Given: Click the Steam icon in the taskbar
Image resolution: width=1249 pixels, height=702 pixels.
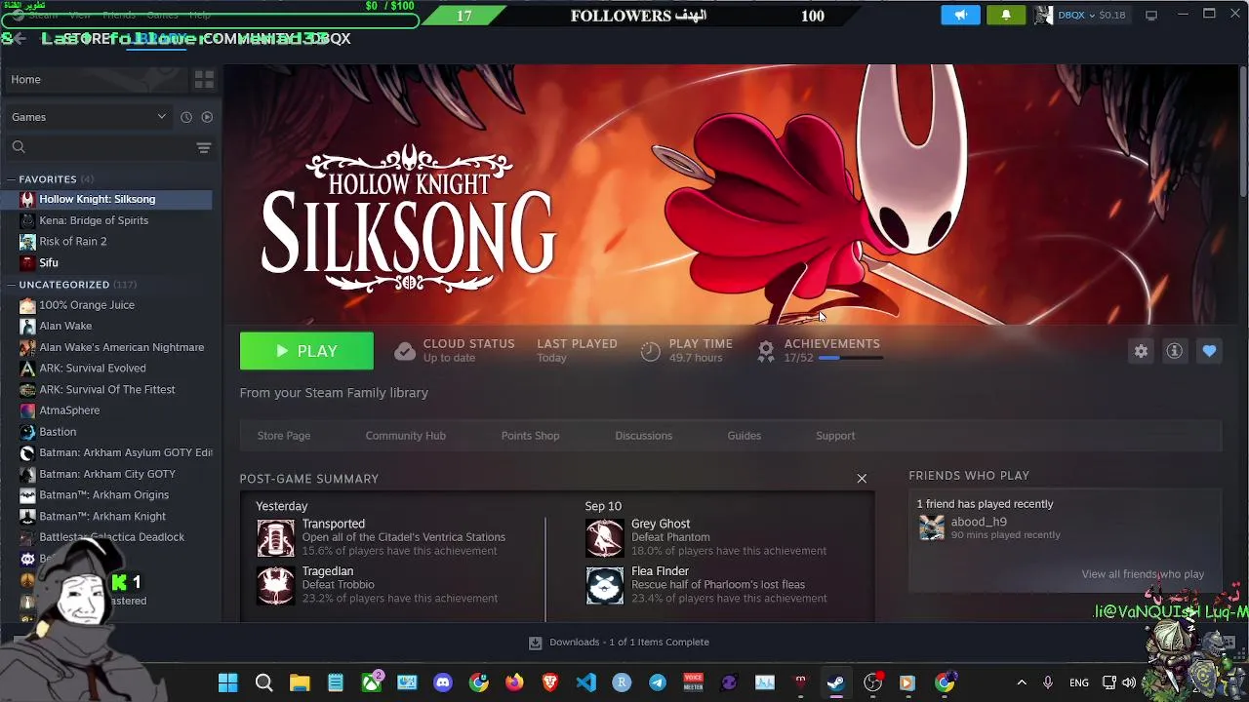Looking at the screenshot, I should click(836, 682).
